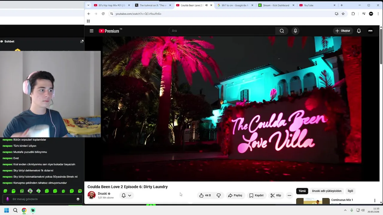The image size is (383, 215).
Task: Open the subscription notification bell dropdown
Action: pos(126,195)
